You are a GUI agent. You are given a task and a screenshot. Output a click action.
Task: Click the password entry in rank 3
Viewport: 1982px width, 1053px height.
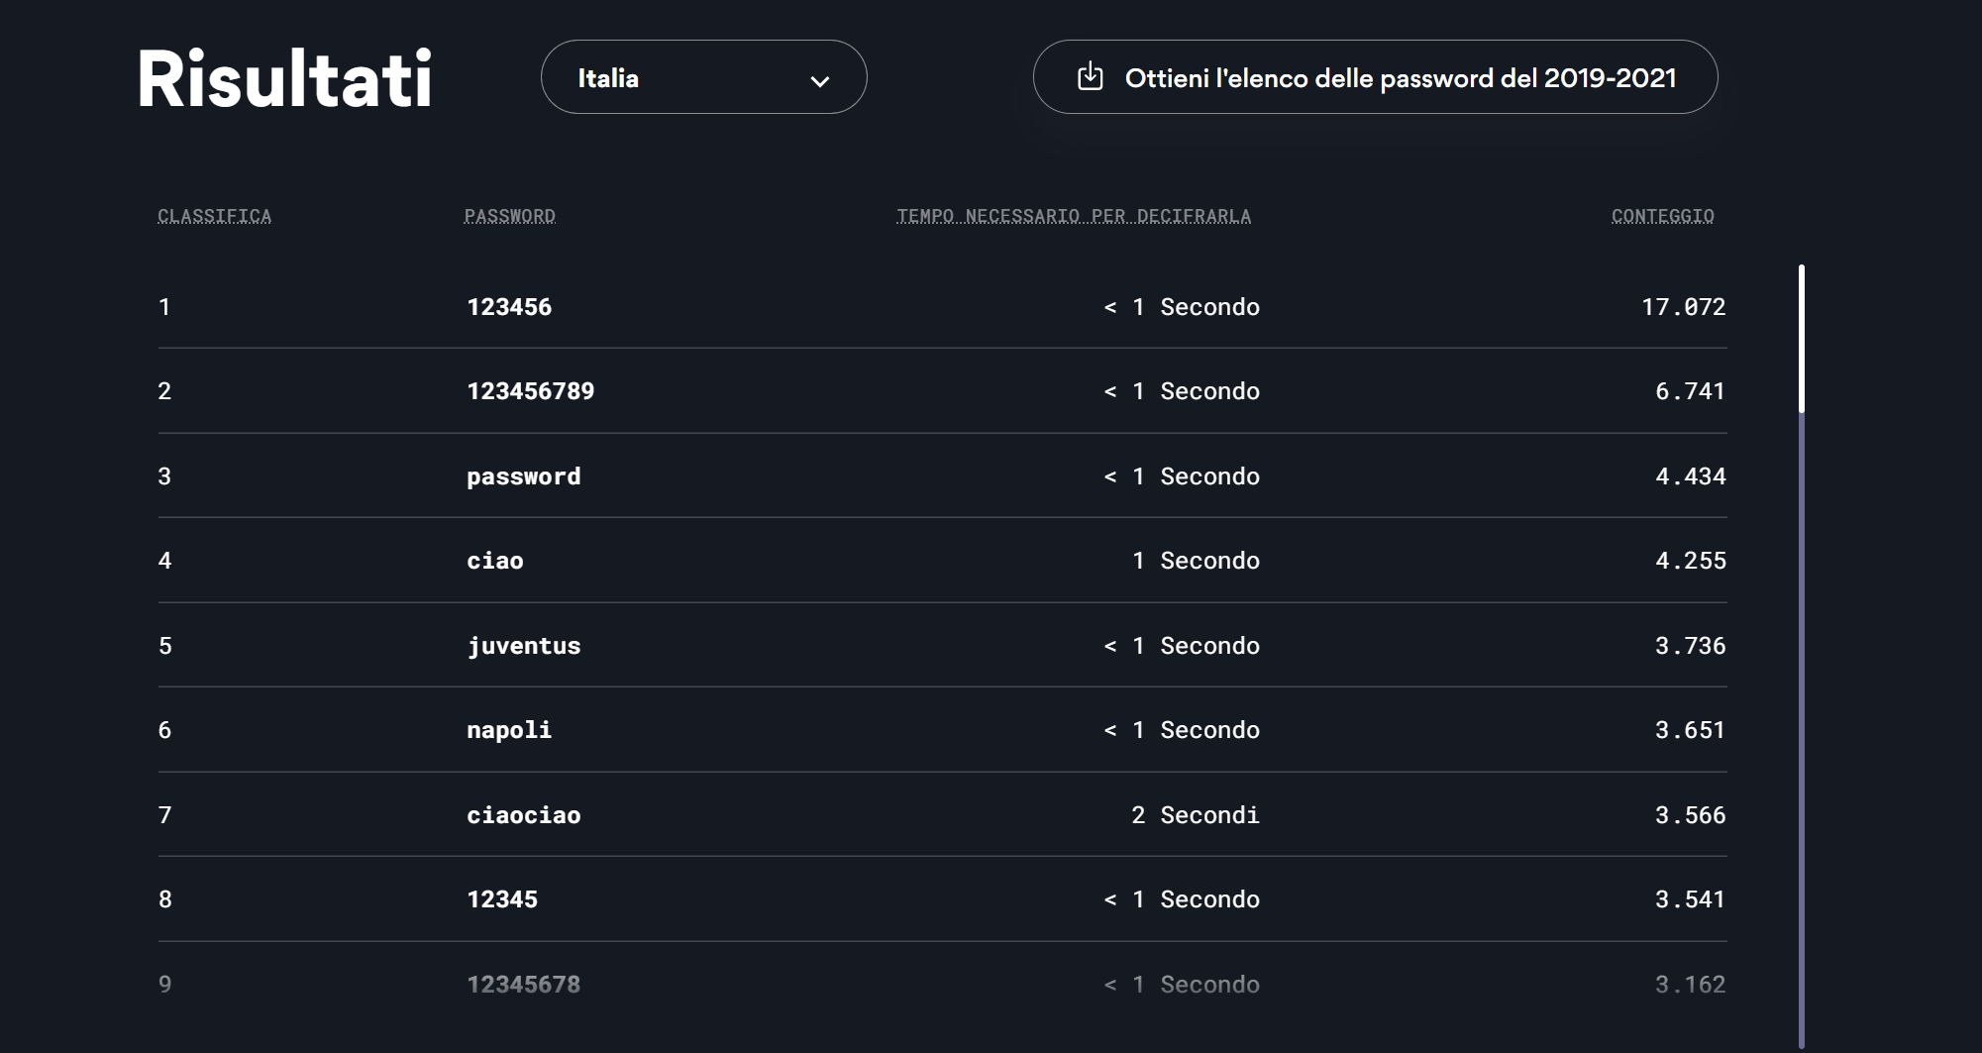523,476
